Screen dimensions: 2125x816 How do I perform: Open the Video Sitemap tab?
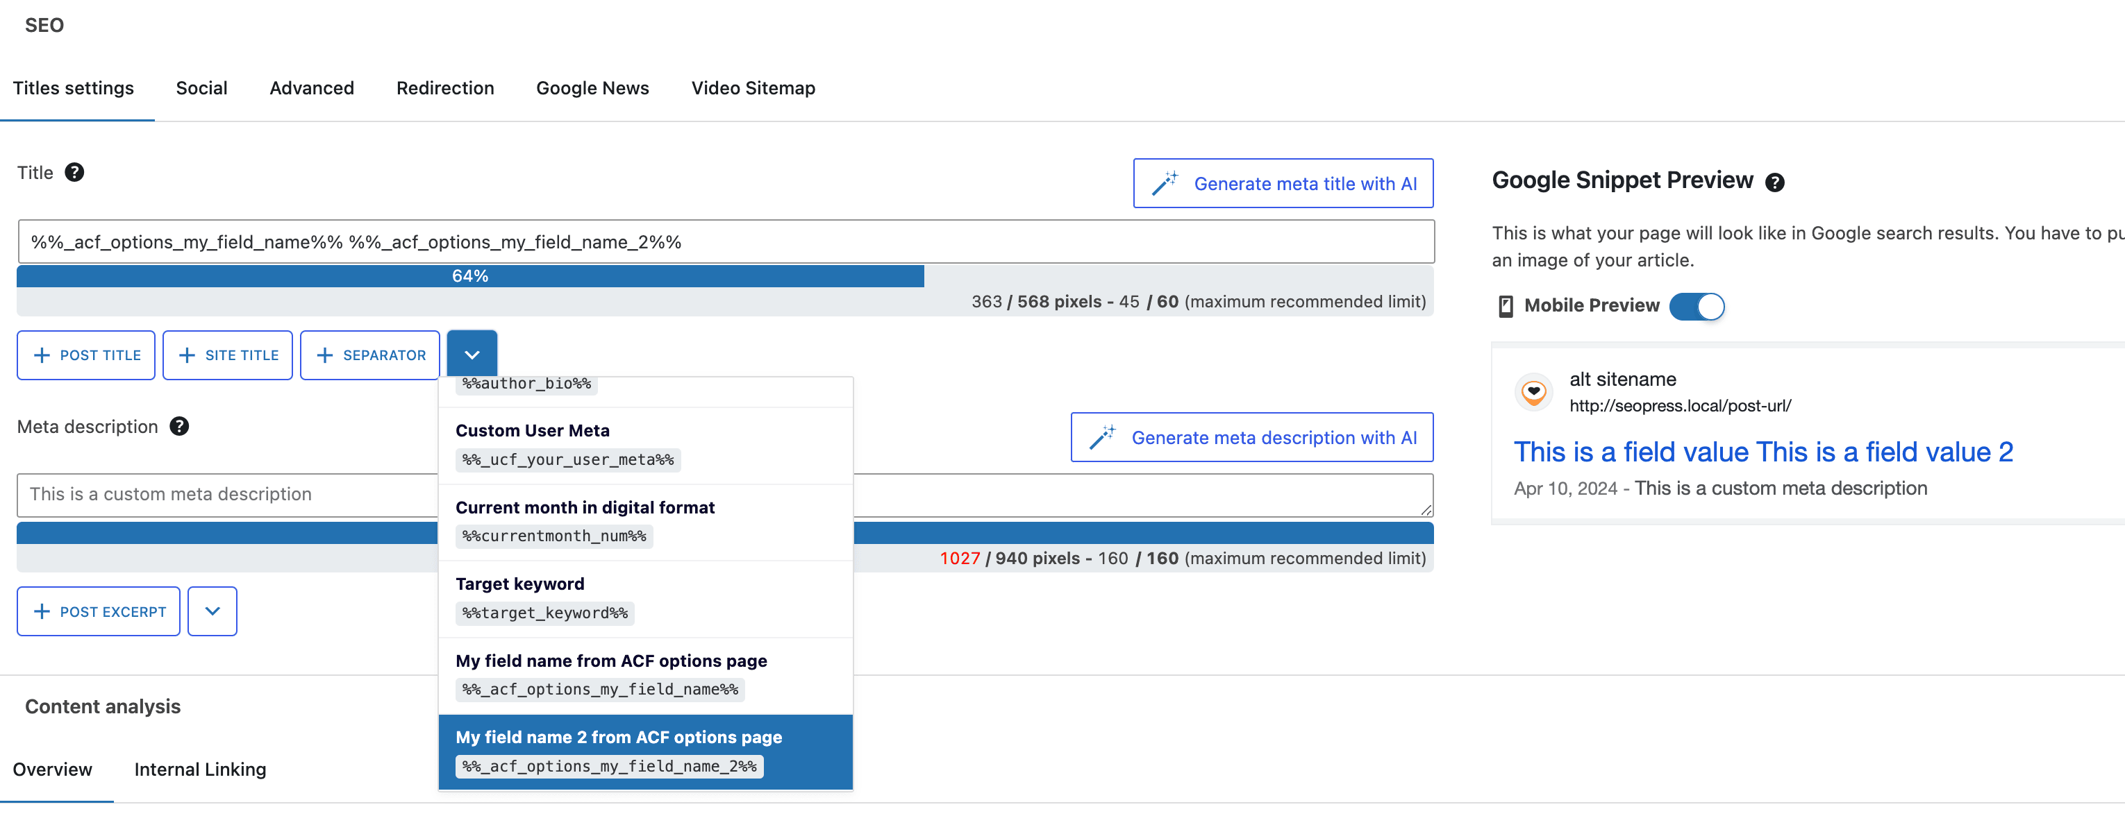[753, 88]
